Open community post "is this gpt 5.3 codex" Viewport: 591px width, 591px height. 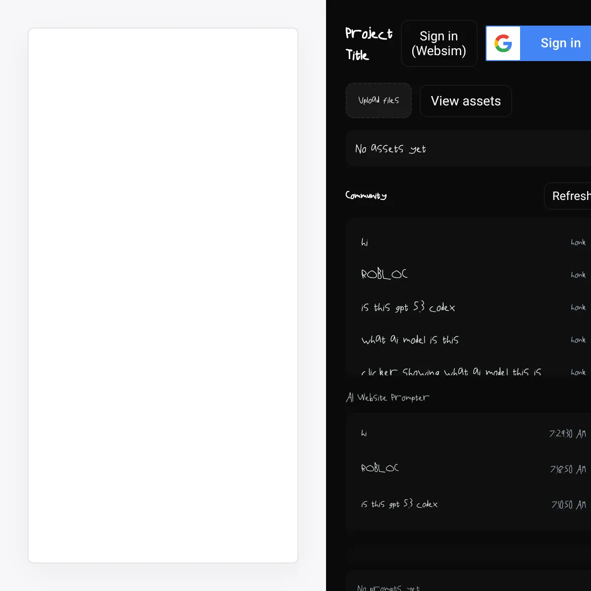pos(408,307)
